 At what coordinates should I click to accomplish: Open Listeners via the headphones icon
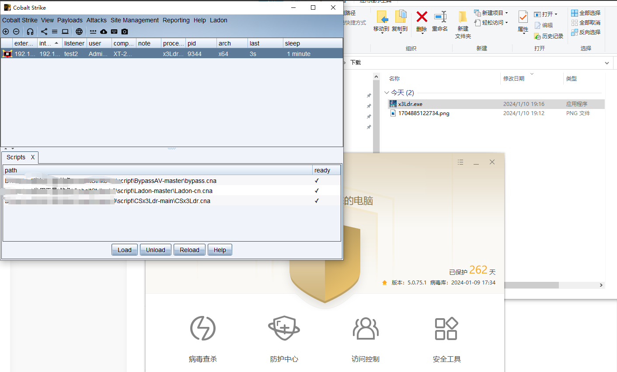click(30, 32)
